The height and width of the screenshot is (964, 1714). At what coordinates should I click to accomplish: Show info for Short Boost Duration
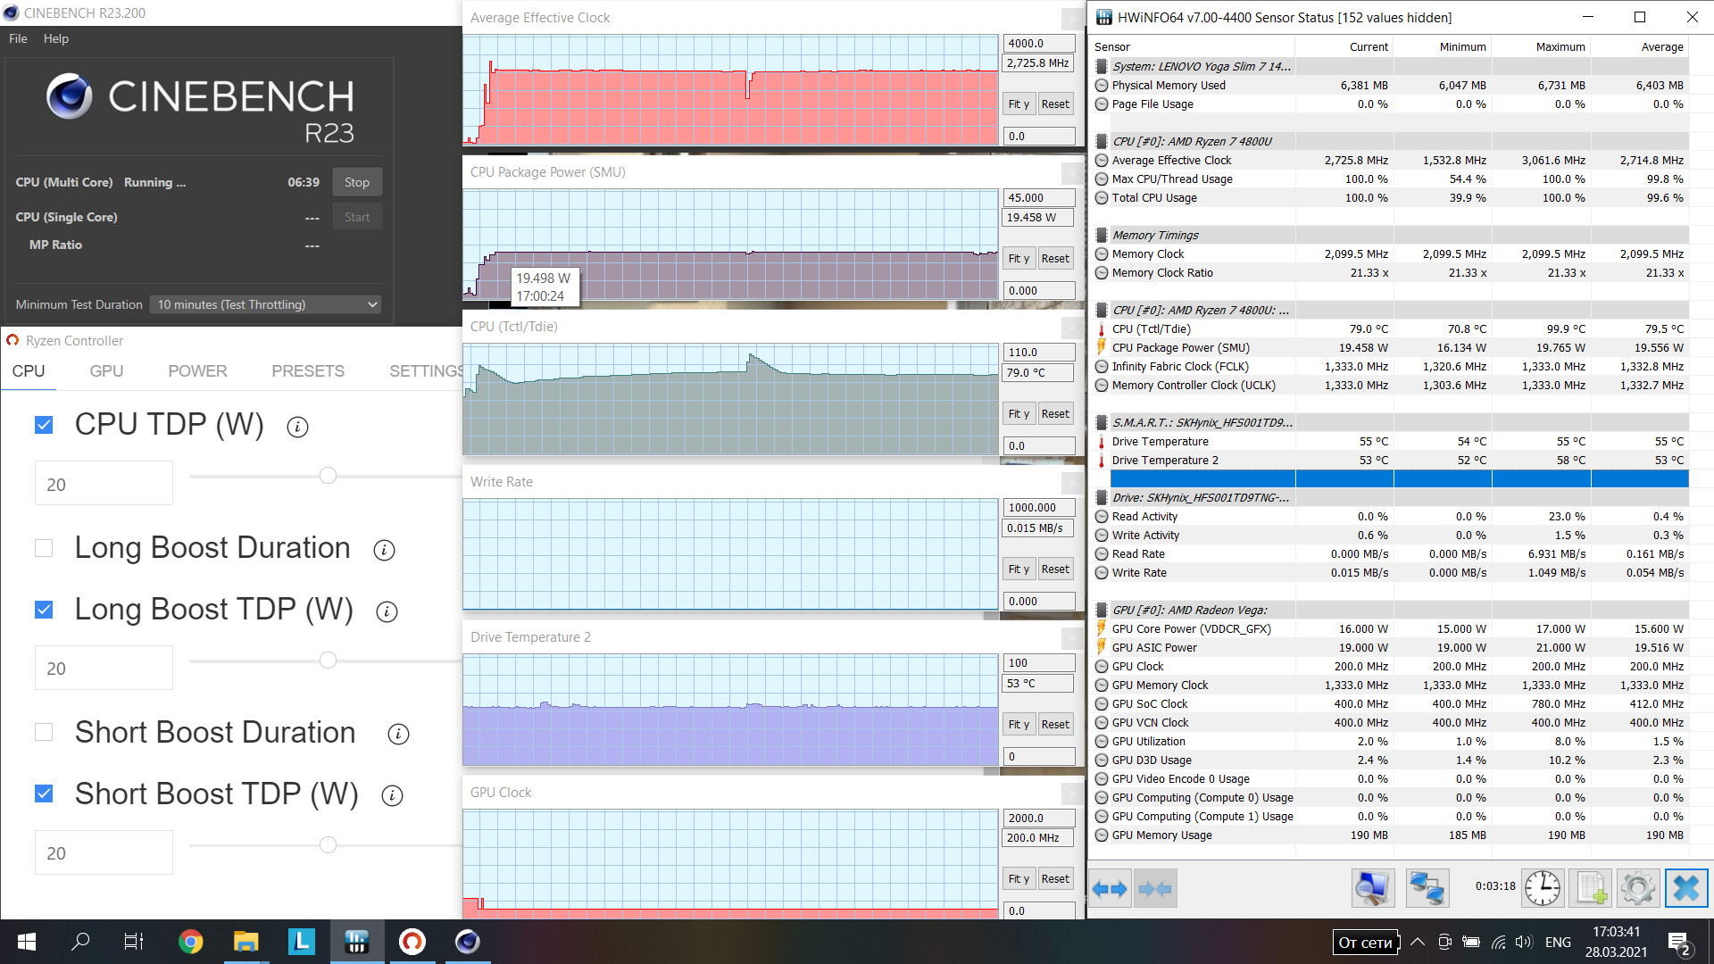coord(398,734)
